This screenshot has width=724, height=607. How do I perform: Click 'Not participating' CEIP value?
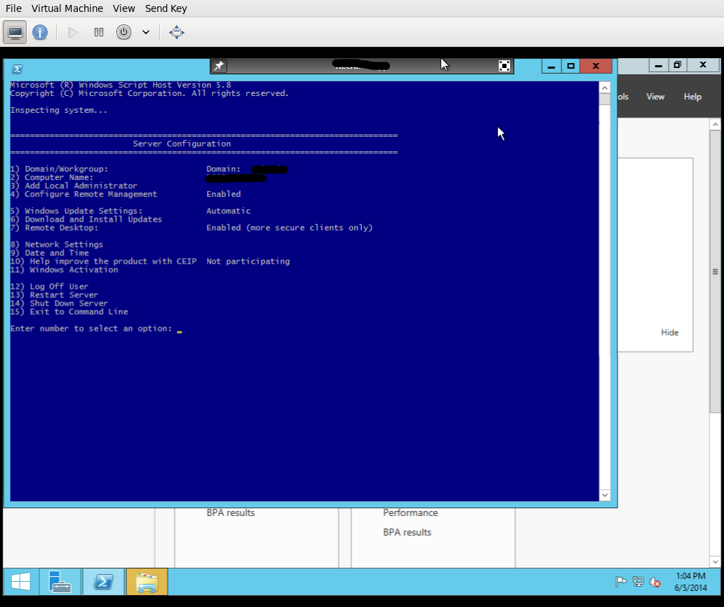click(248, 261)
